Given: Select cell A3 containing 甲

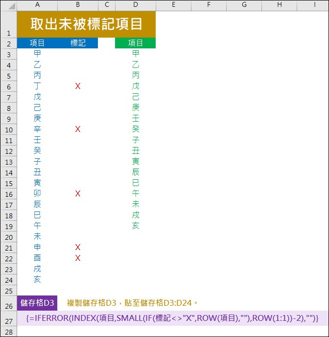Looking at the screenshot, I should click(37, 54).
